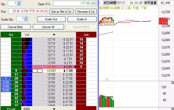Click working order 4 (4) at 12703
The width and height of the screenshot is (174, 110).
pos(6,86)
